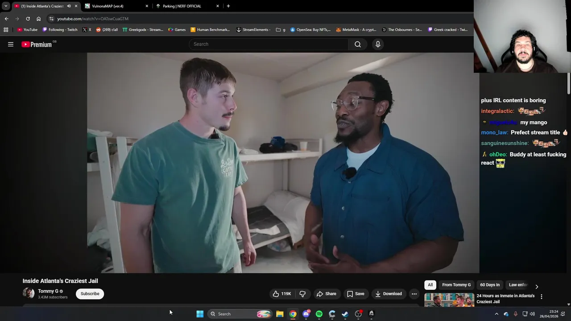The height and width of the screenshot is (321, 571).
Task: Open the volume speaker tray icon
Action: click(x=532, y=314)
